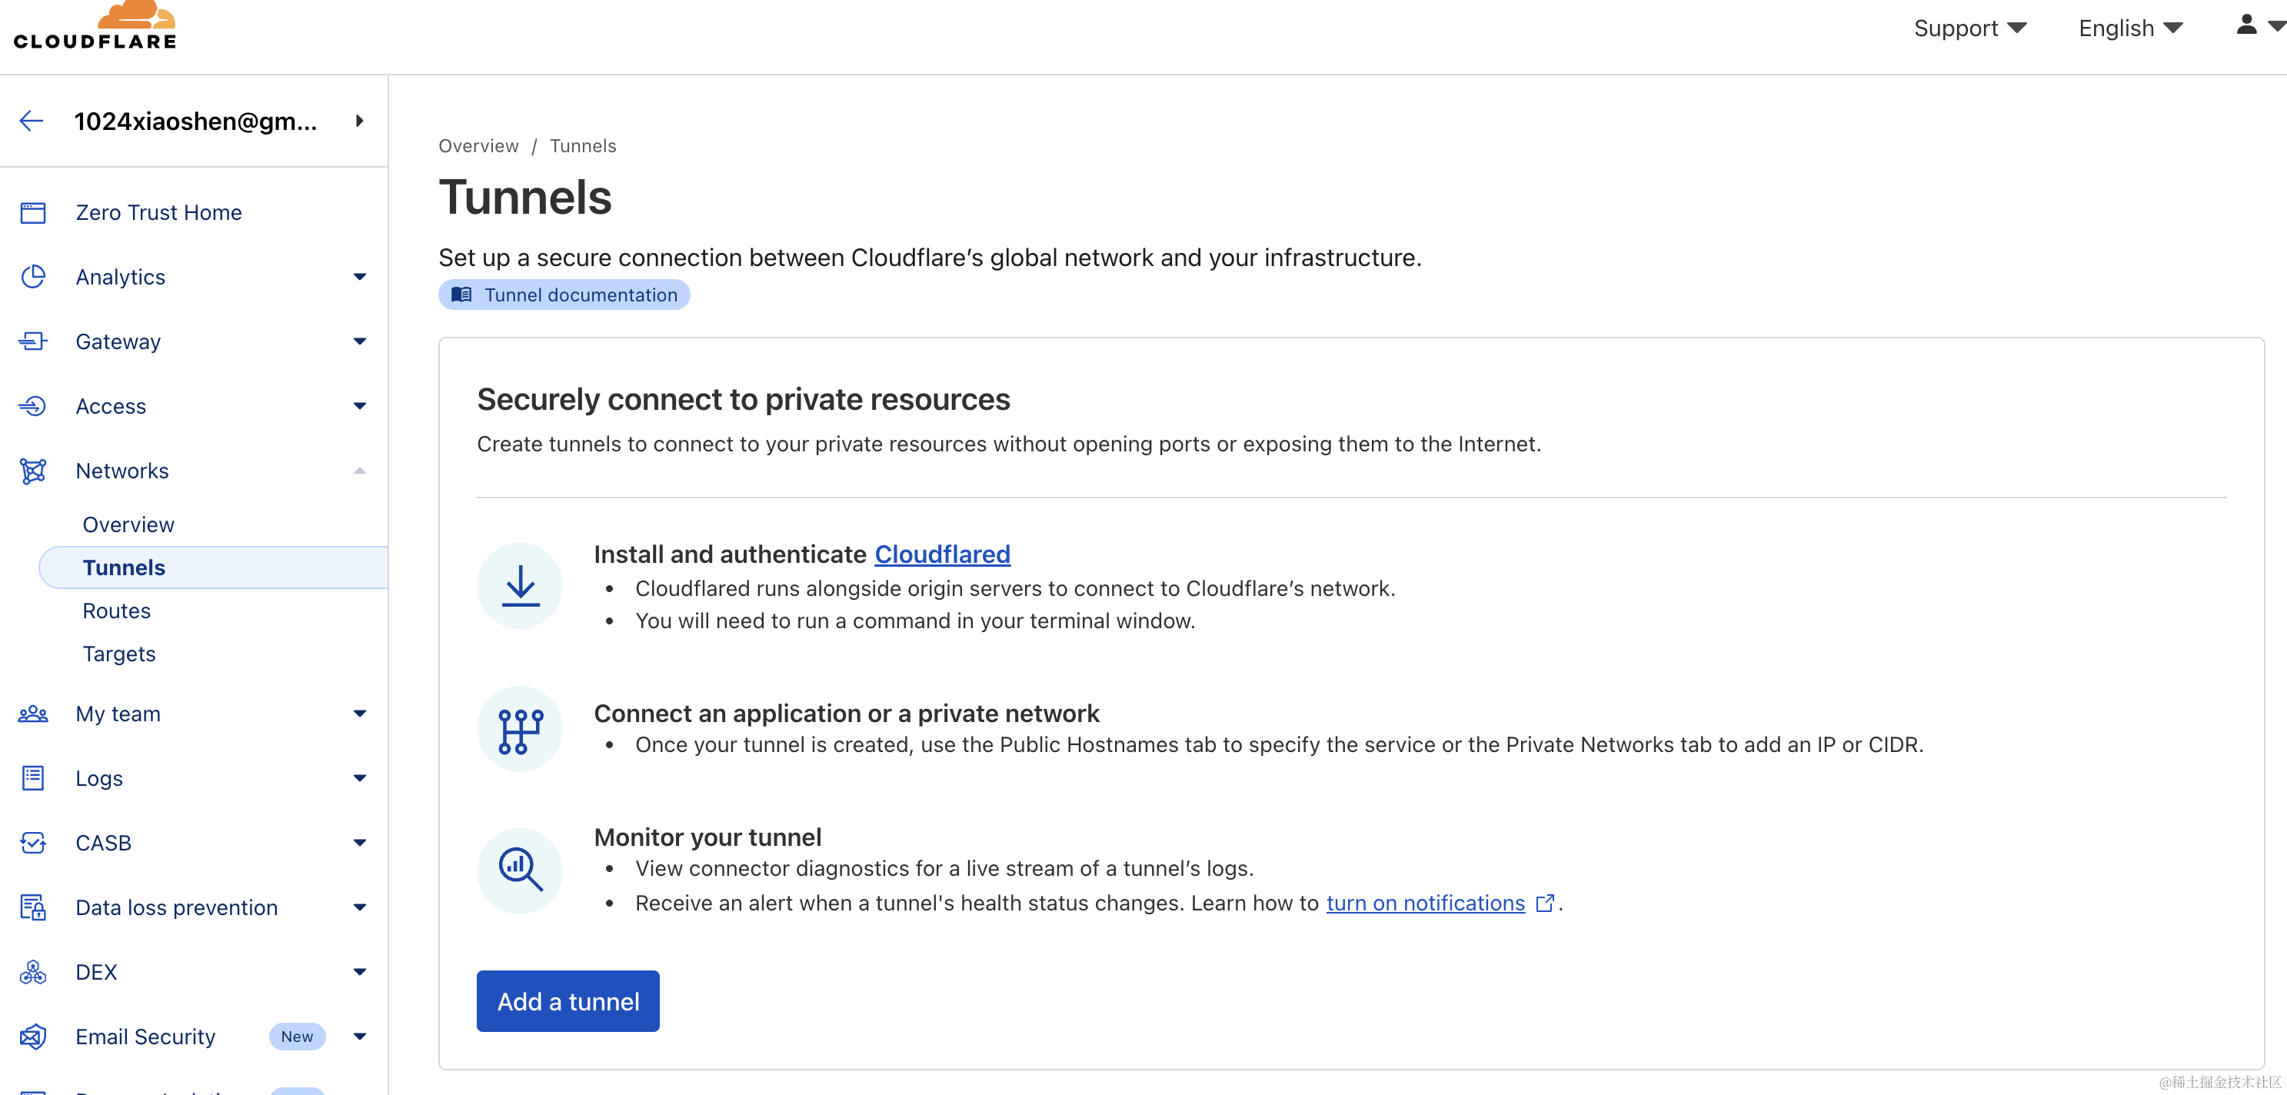Click the Zero Trust Home window icon

pyautogui.click(x=33, y=212)
